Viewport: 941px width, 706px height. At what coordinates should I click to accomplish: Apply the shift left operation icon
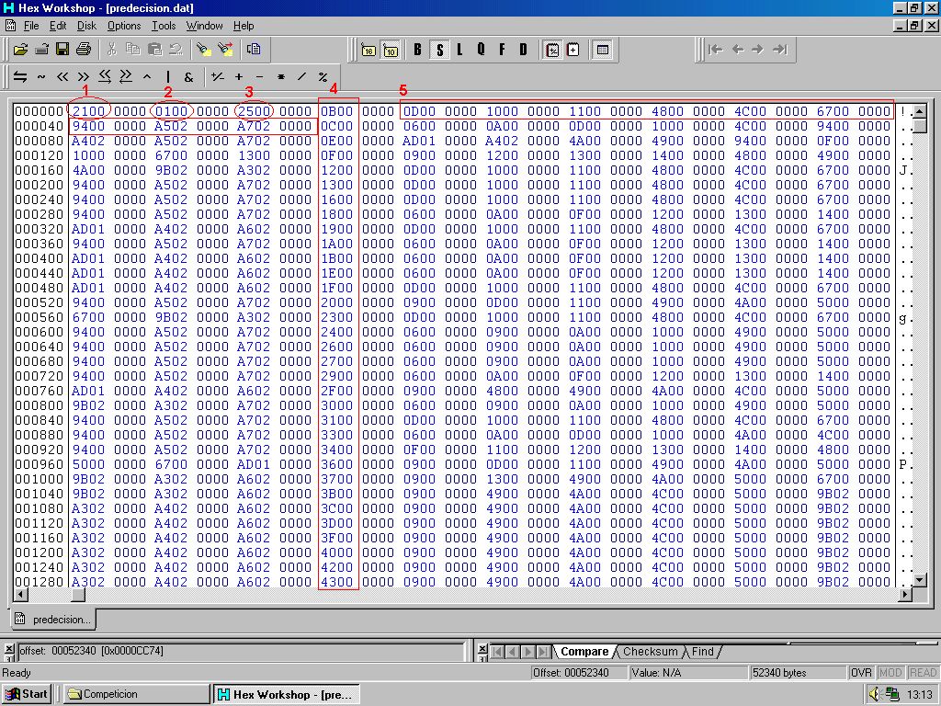click(x=62, y=77)
